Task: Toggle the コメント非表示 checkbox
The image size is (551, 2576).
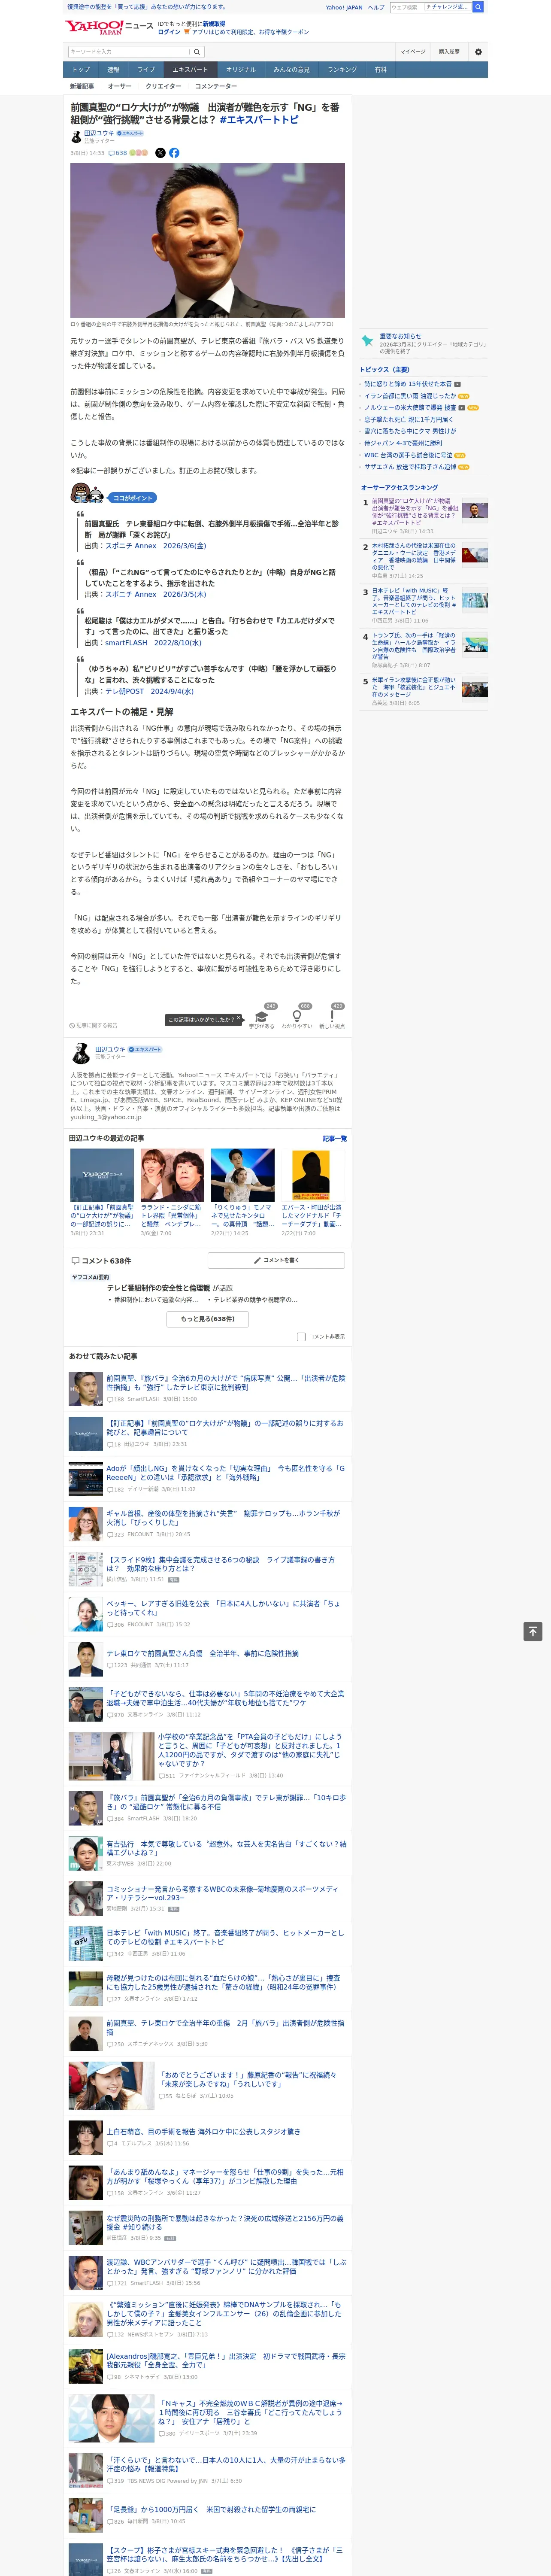Action: click(301, 1336)
